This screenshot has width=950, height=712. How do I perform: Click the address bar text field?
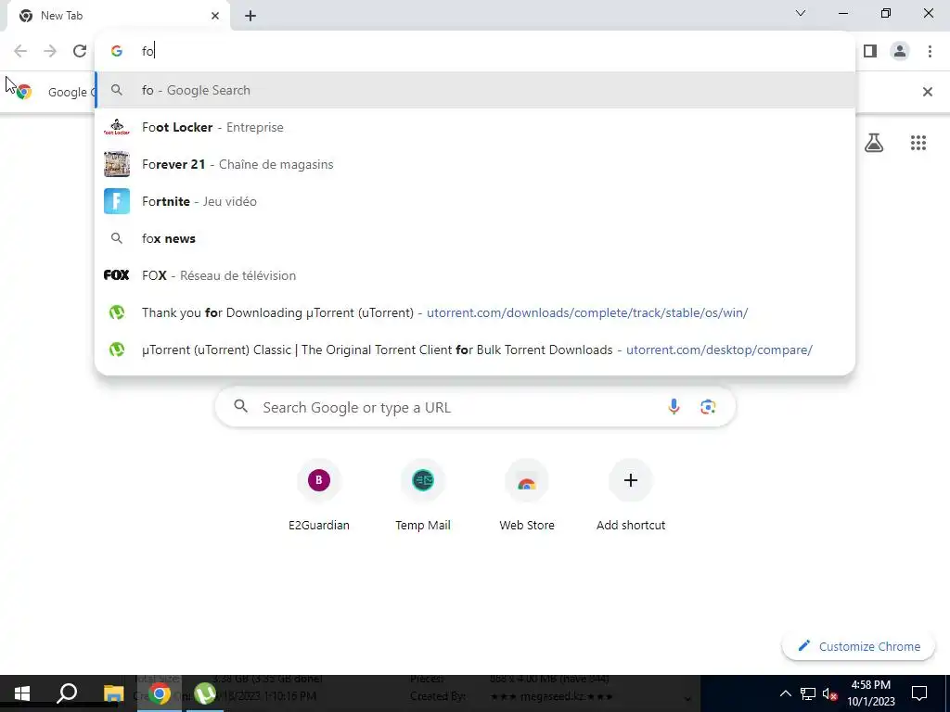[x=475, y=51]
